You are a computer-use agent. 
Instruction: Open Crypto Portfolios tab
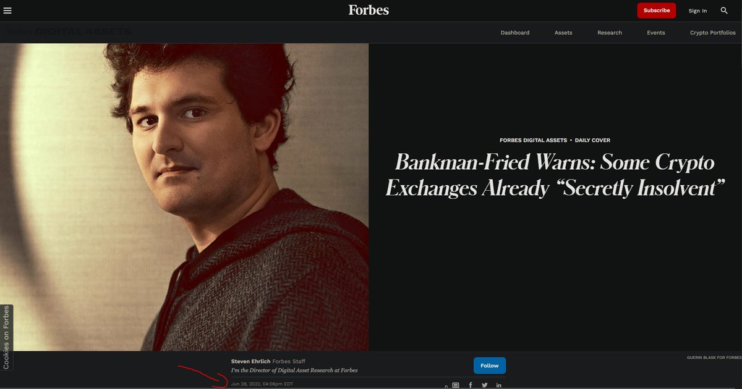click(x=713, y=33)
